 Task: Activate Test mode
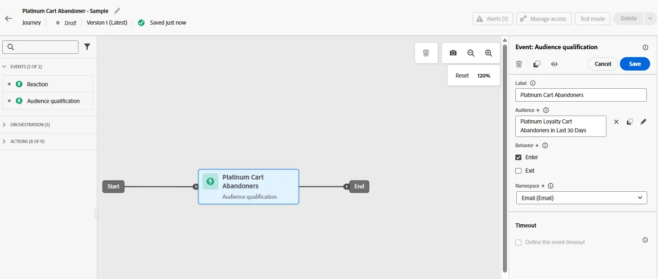tap(592, 19)
